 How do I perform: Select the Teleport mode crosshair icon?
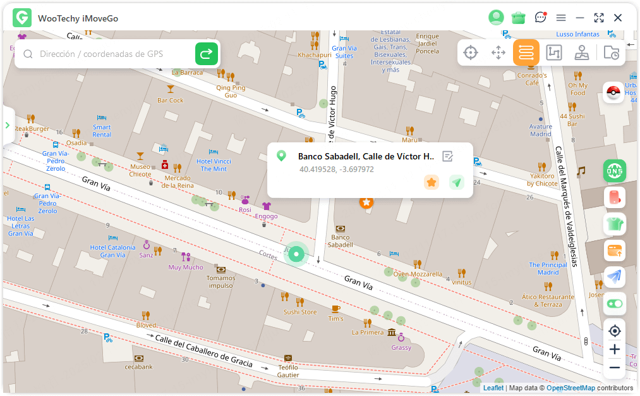tap(471, 53)
